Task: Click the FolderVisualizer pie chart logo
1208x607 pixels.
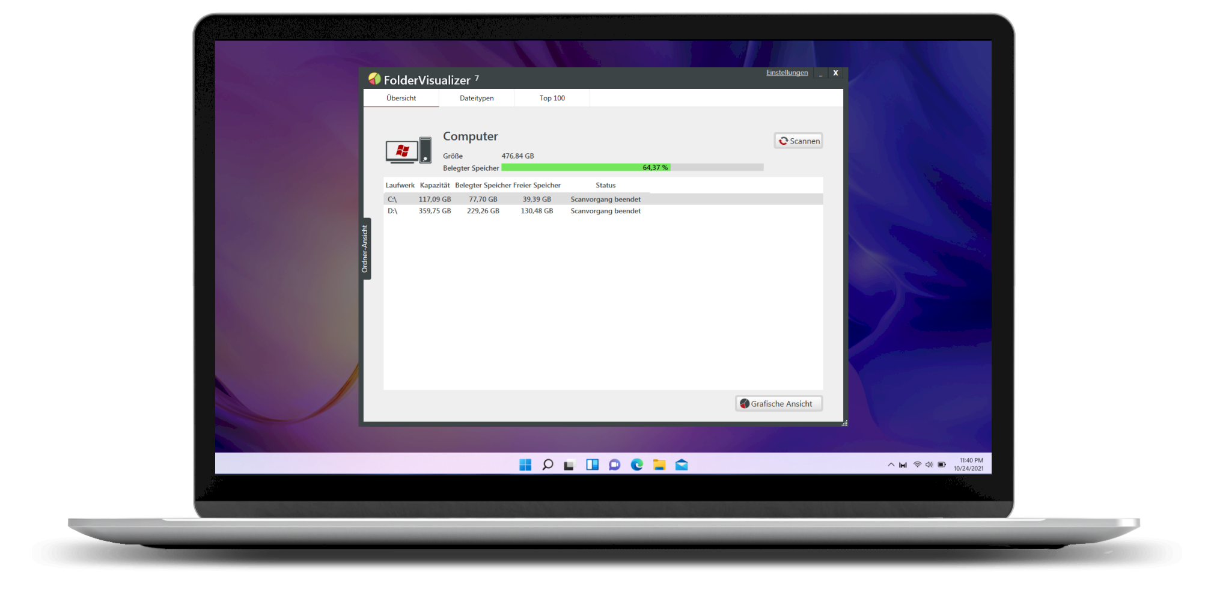Action: (374, 79)
